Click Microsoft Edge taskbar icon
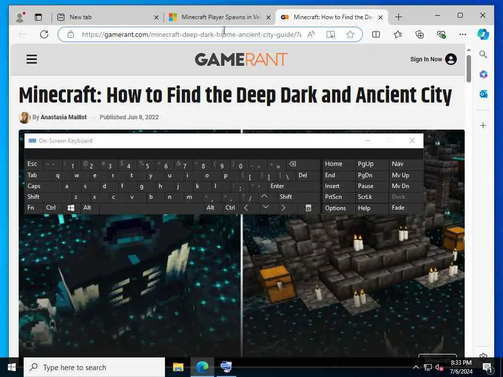 [202, 367]
